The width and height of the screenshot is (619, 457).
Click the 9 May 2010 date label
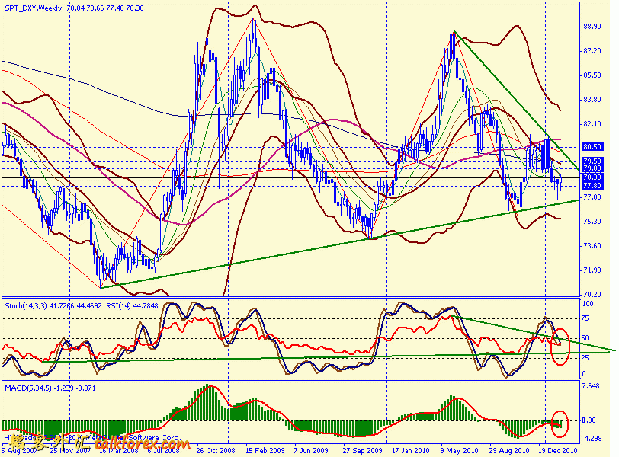point(460,451)
